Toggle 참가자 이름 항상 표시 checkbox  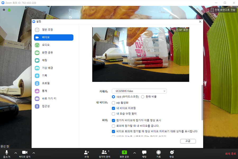pyautogui.click(x=113, y=120)
